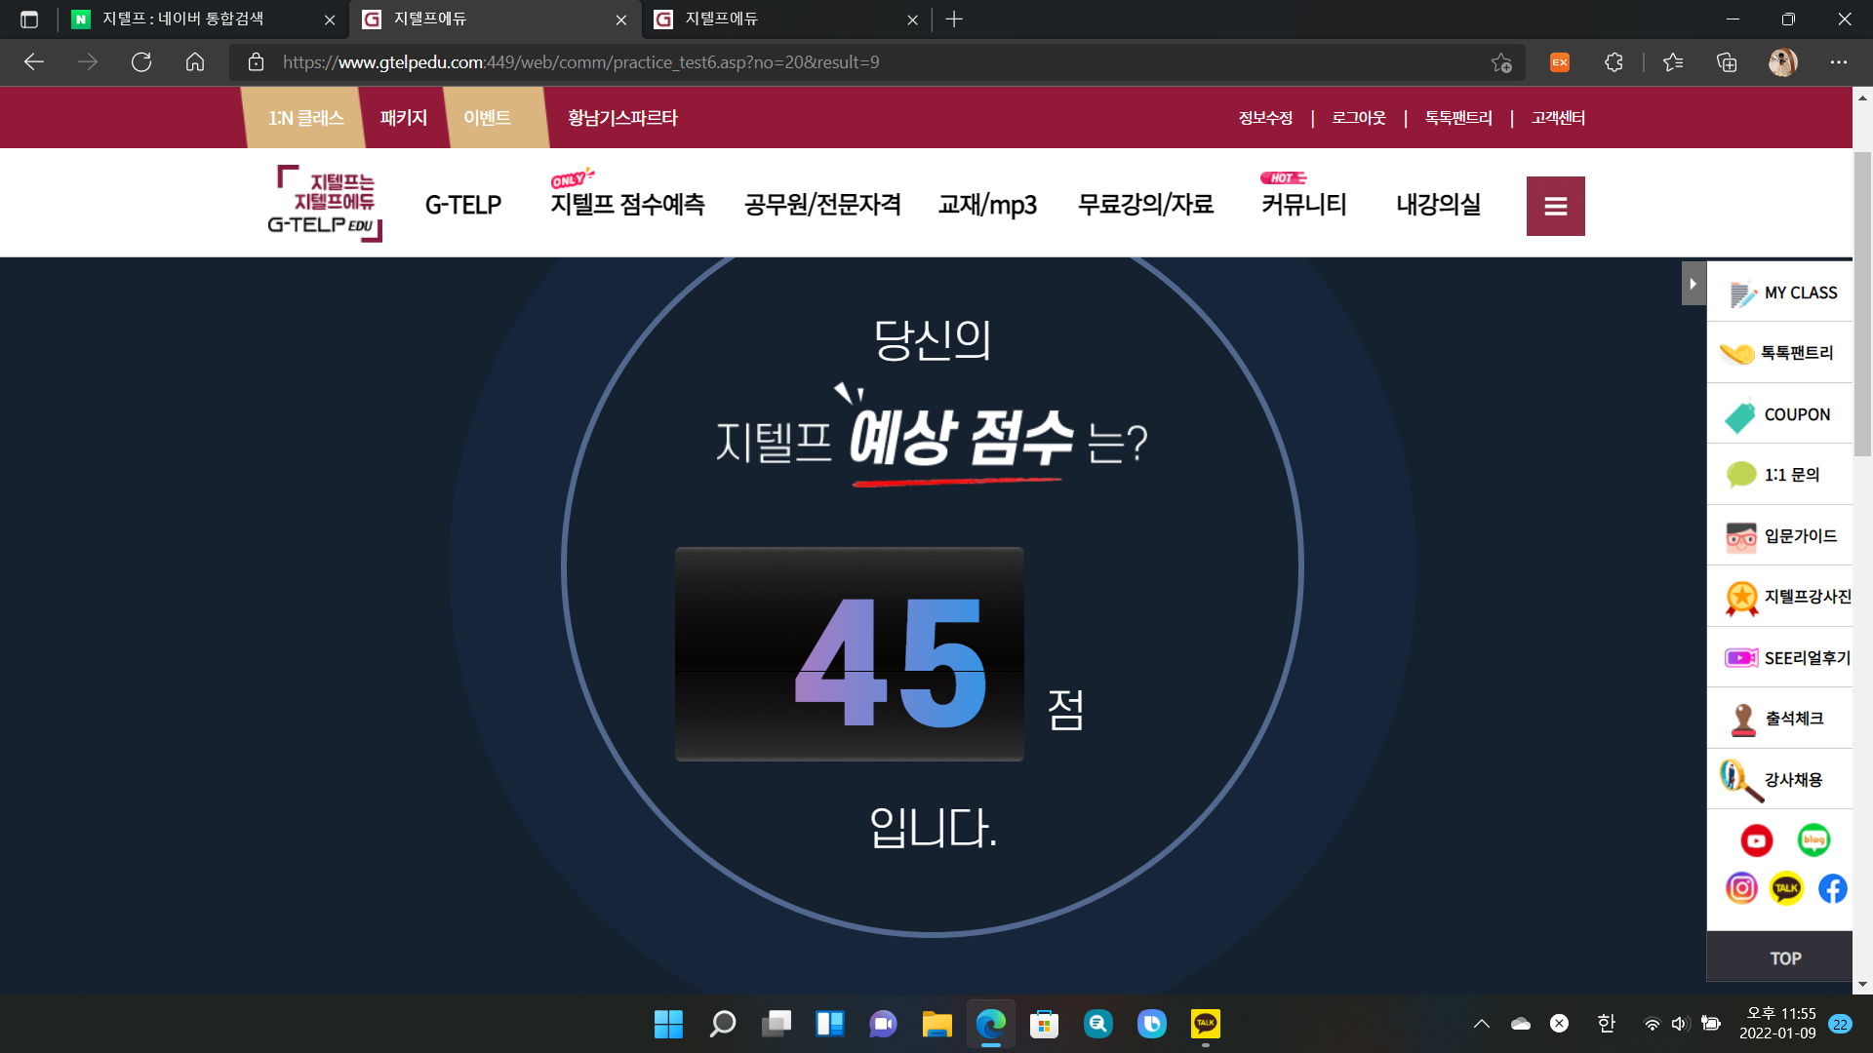Open 강사채용 sidebar item

click(x=1780, y=780)
